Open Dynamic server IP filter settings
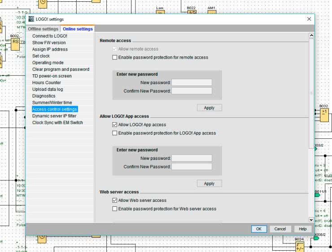Image resolution: width=332 pixels, height=252 pixels. pyautogui.click(x=54, y=116)
